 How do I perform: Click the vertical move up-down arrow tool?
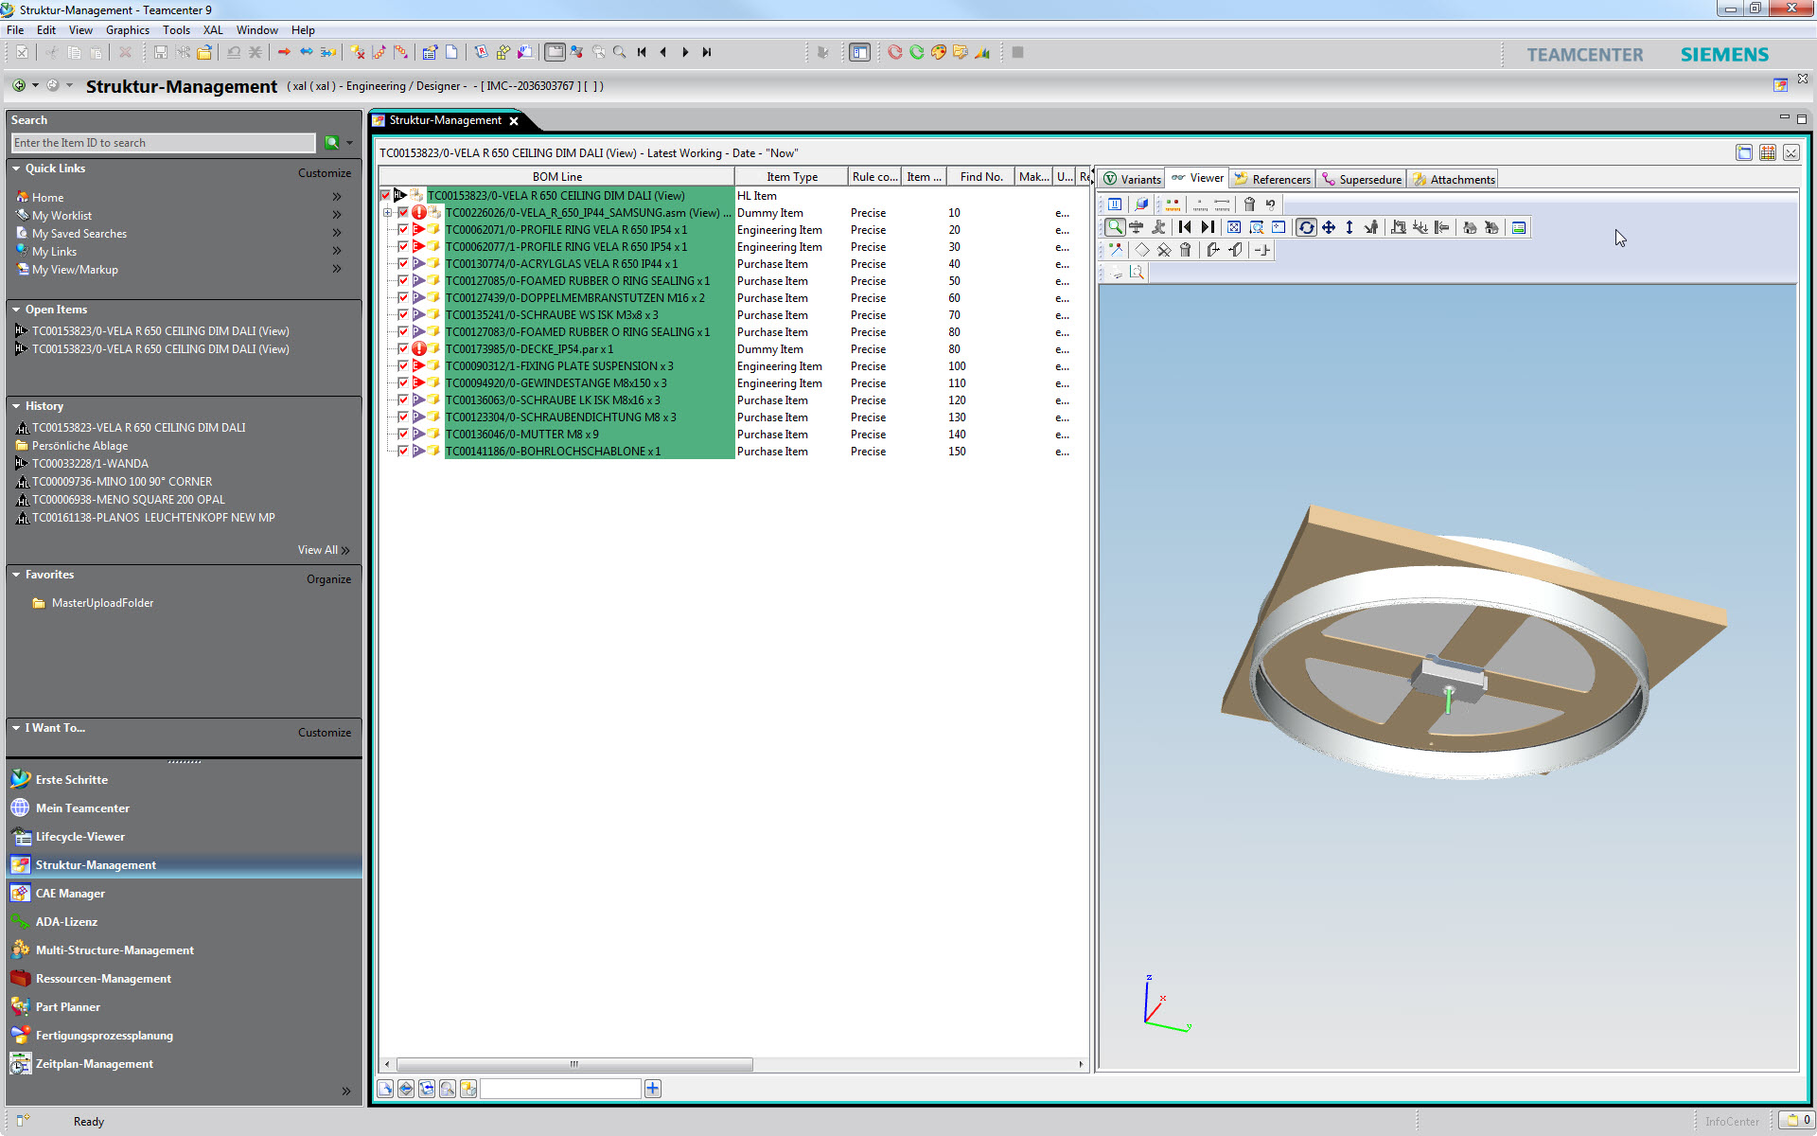(1350, 227)
